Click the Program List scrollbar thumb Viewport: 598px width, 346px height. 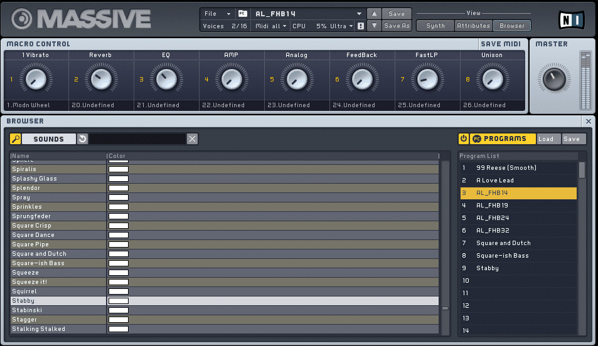coord(582,170)
